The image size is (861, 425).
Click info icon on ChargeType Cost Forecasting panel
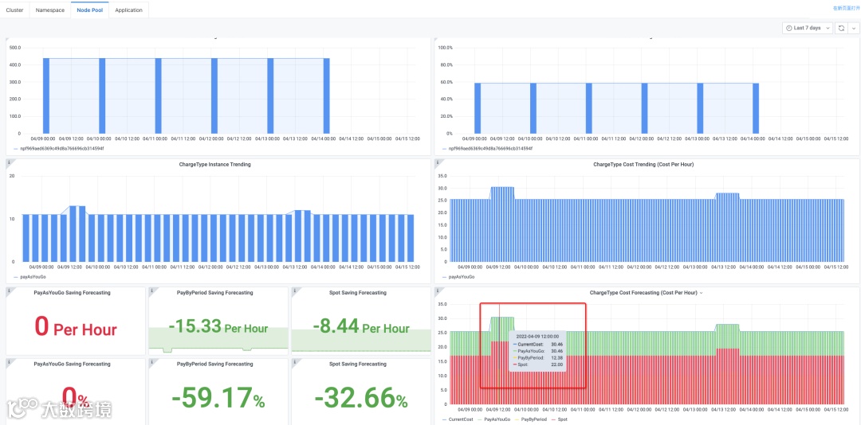437,290
